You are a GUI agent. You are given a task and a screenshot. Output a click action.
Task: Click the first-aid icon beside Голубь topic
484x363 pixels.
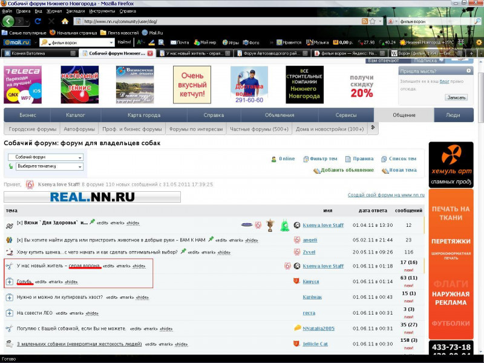[x=10, y=281]
